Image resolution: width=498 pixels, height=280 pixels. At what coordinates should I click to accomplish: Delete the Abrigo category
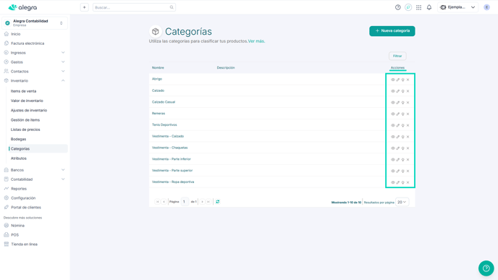(x=408, y=80)
